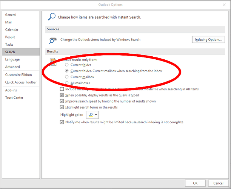
Task: Select All mailboxes radio option
Action: [x=67, y=83]
